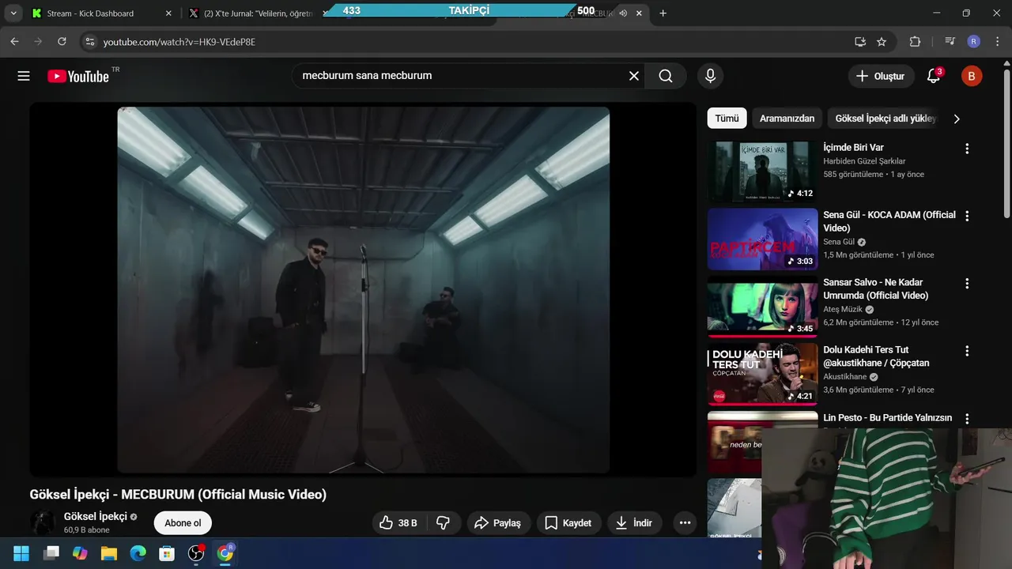Open Akustikhane channel name text
The width and height of the screenshot is (1012, 569).
[x=845, y=377]
